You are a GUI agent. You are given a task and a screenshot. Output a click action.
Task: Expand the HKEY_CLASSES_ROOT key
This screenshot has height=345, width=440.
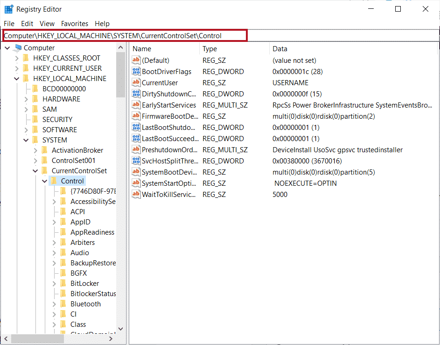pyautogui.click(x=16, y=58)
